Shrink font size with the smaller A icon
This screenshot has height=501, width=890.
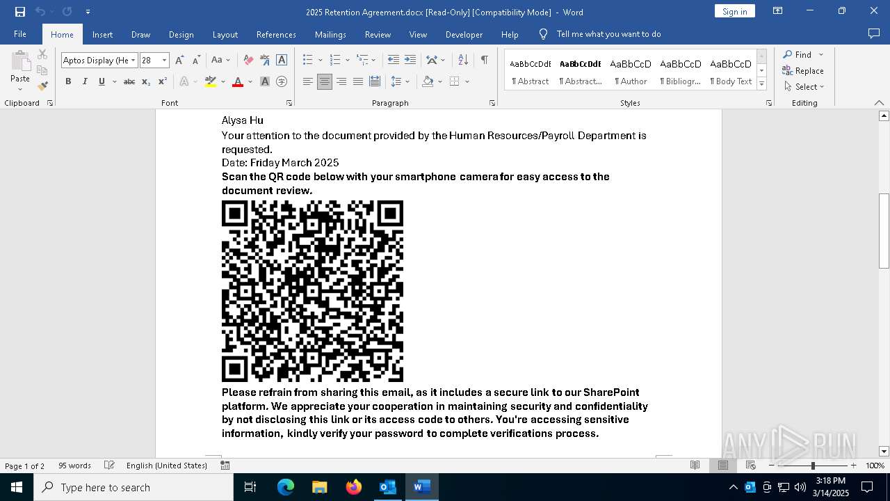coord(196,61)
